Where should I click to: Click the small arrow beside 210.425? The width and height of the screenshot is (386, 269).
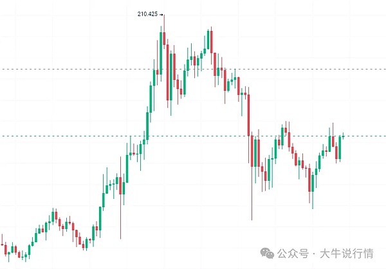pyautogui.click(x=161, y=14)
